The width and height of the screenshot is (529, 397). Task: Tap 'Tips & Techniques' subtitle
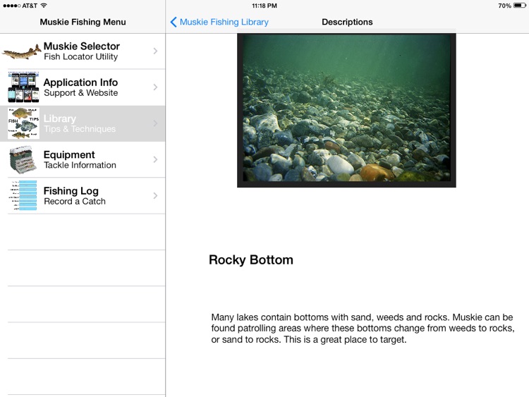tap(80, 129)
